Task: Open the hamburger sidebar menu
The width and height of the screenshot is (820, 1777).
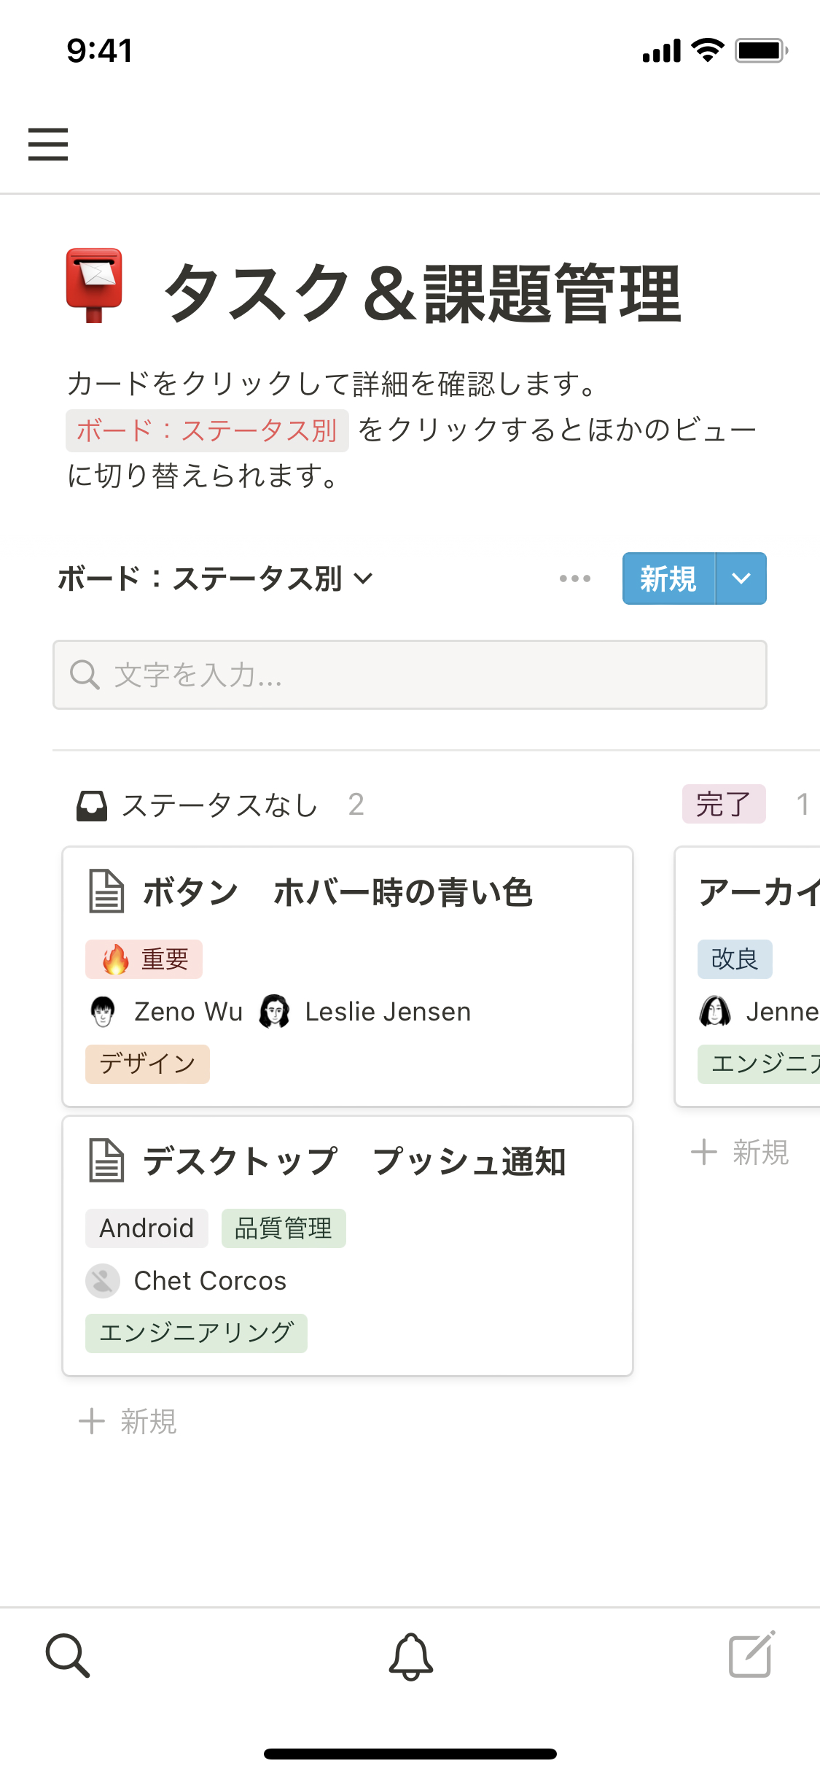Action: [x=48, y=144]
